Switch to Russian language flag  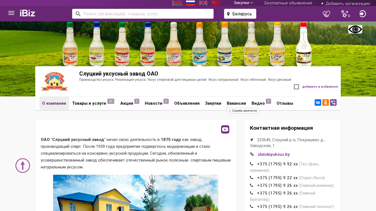tap(190, 3)
